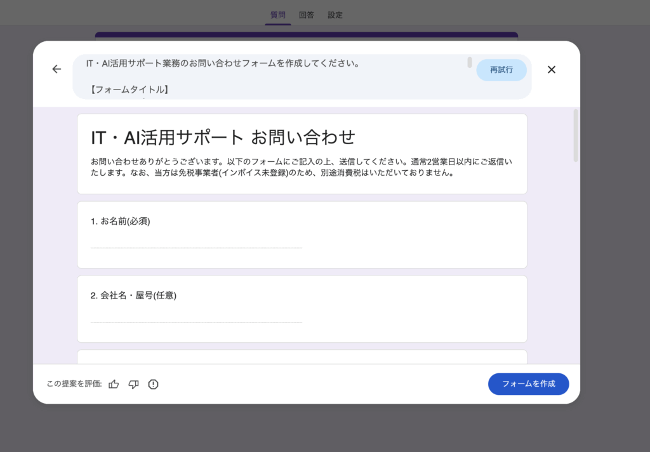Image resolution: width=650 pixels, height=452 pixels.
Task: Rate the suggestion with thumbs up
Action: [114, 384]
